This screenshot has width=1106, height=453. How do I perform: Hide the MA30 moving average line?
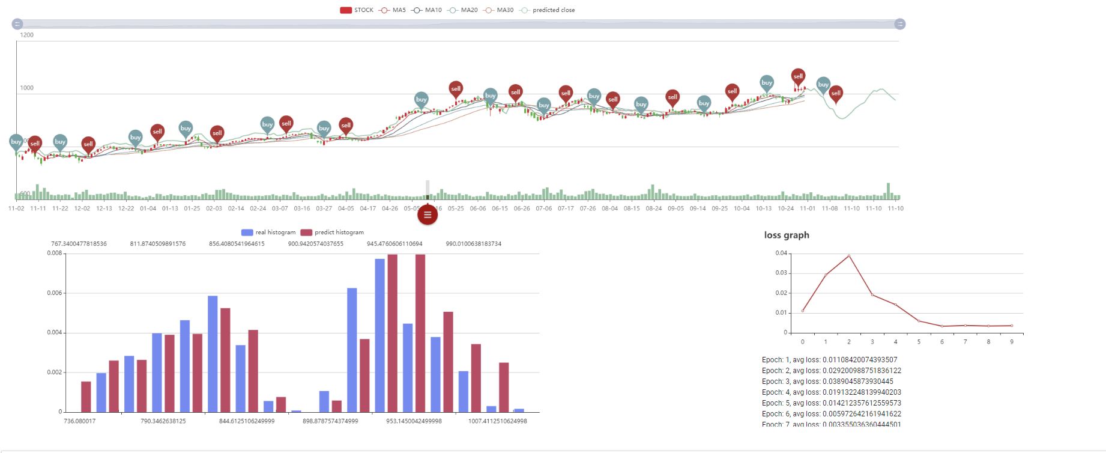tap(498, 10)
